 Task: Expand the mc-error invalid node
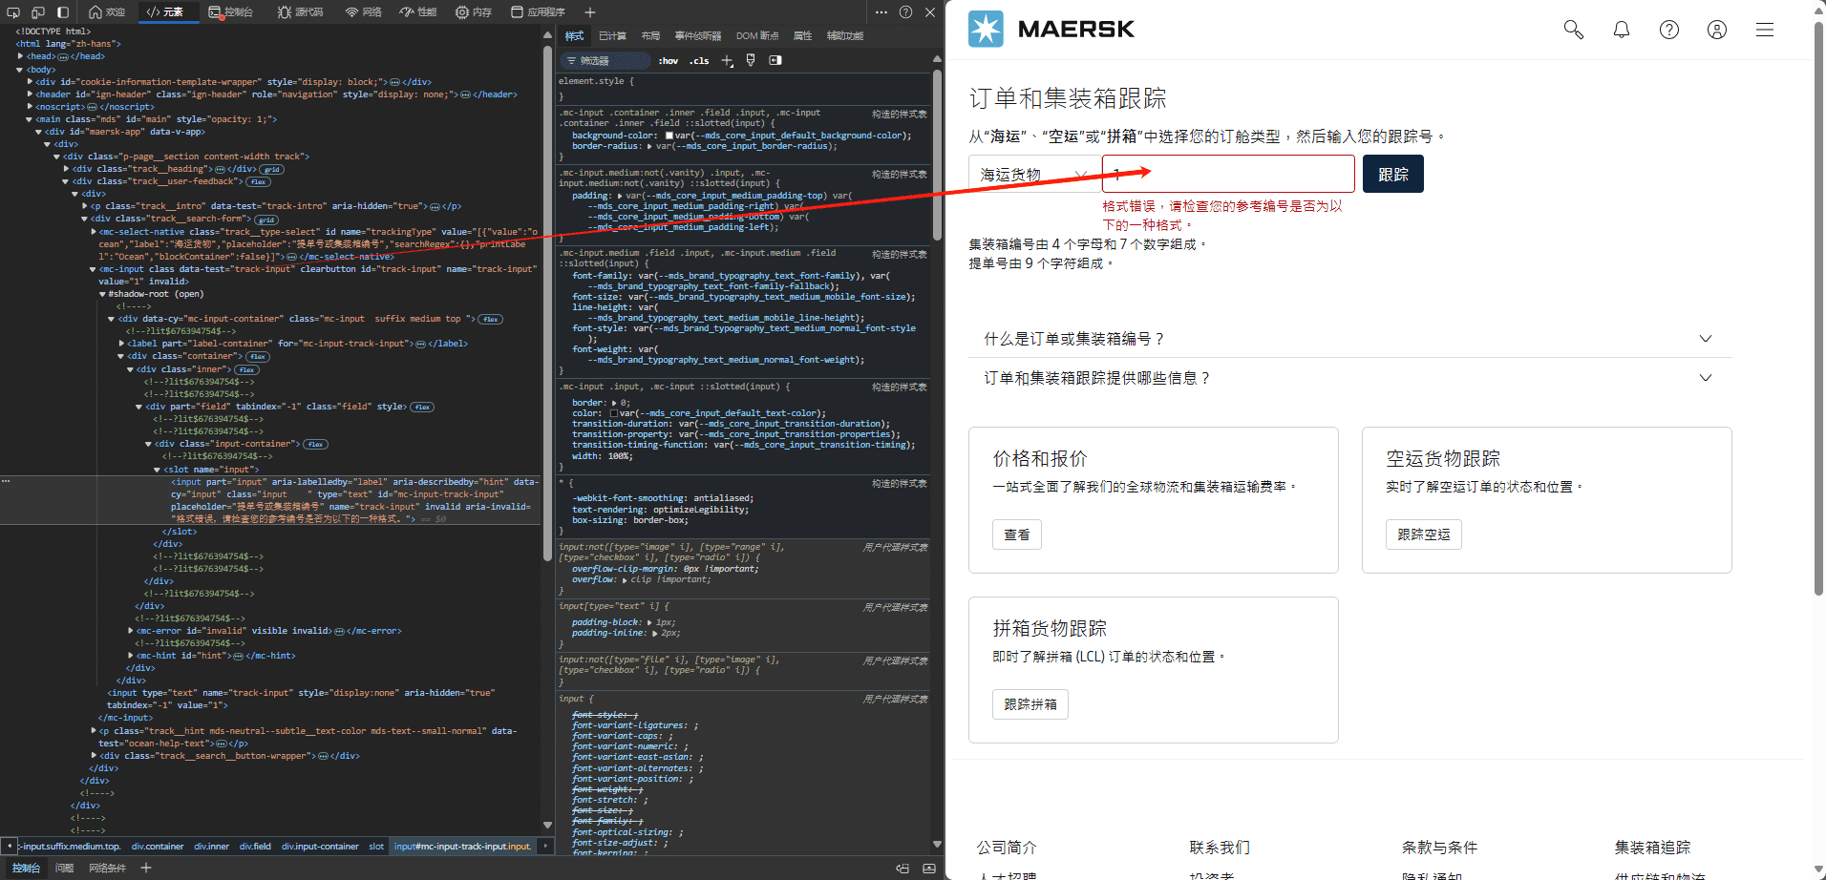(x=131, y=631)
